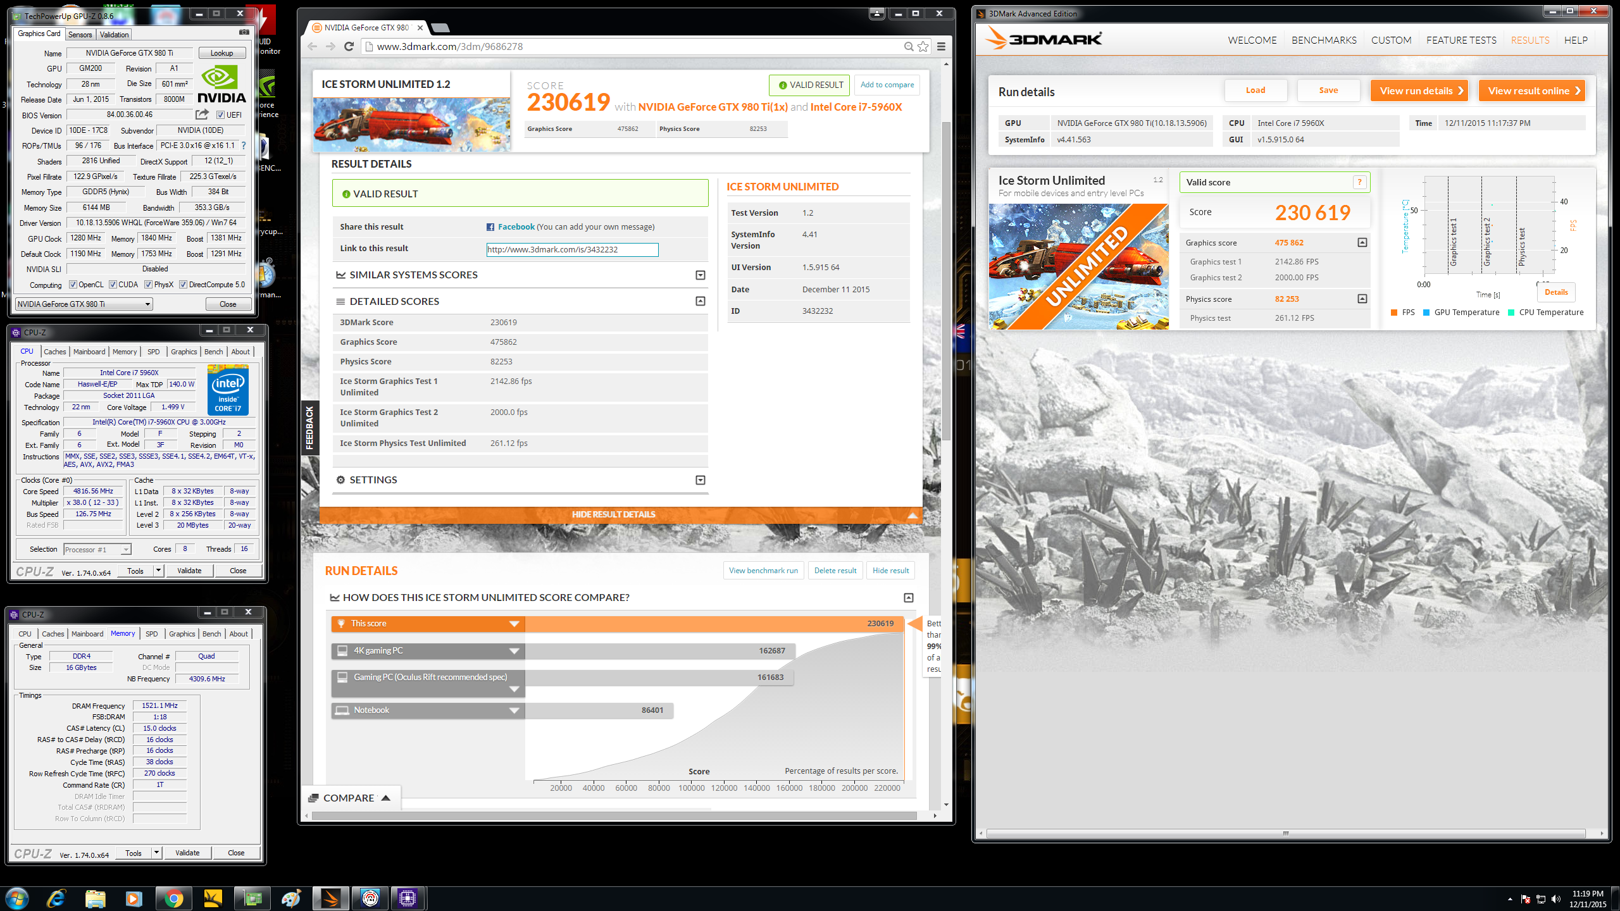The image size is (1620, 911).
Task: Click the Bus Interface question mark in GPU-Z
Action: 244,146
